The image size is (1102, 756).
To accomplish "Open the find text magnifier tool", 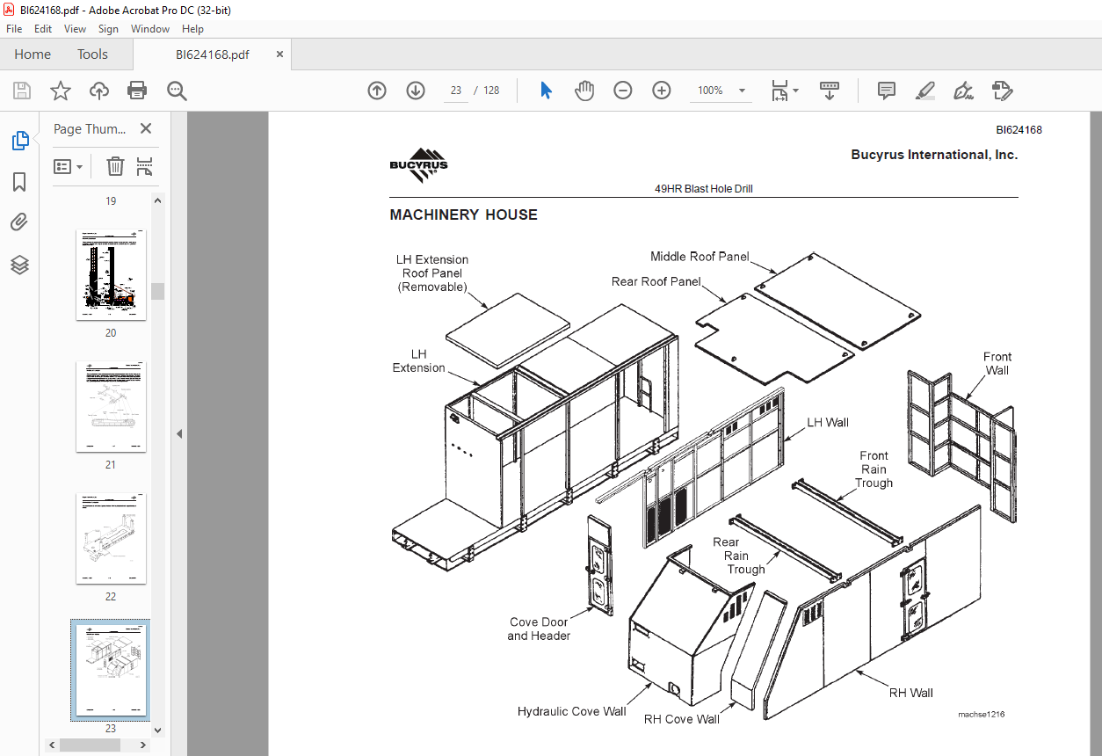I will 177,91.
